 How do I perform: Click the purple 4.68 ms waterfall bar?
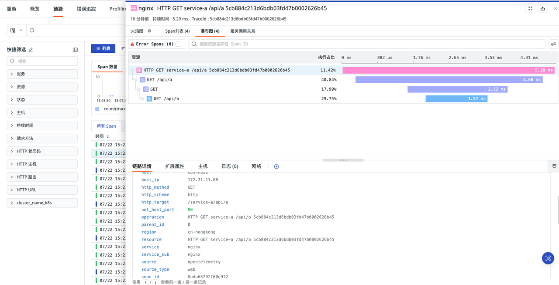click(x=449, y=80)
